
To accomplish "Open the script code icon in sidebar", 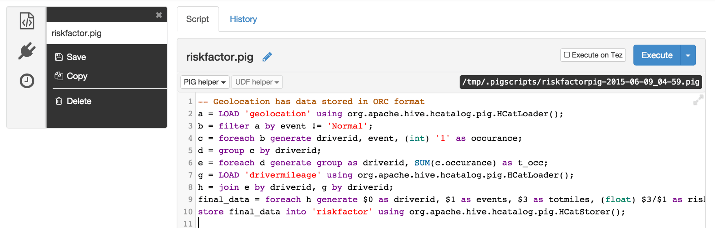I will pyautogui.click(x=27, y=21).
